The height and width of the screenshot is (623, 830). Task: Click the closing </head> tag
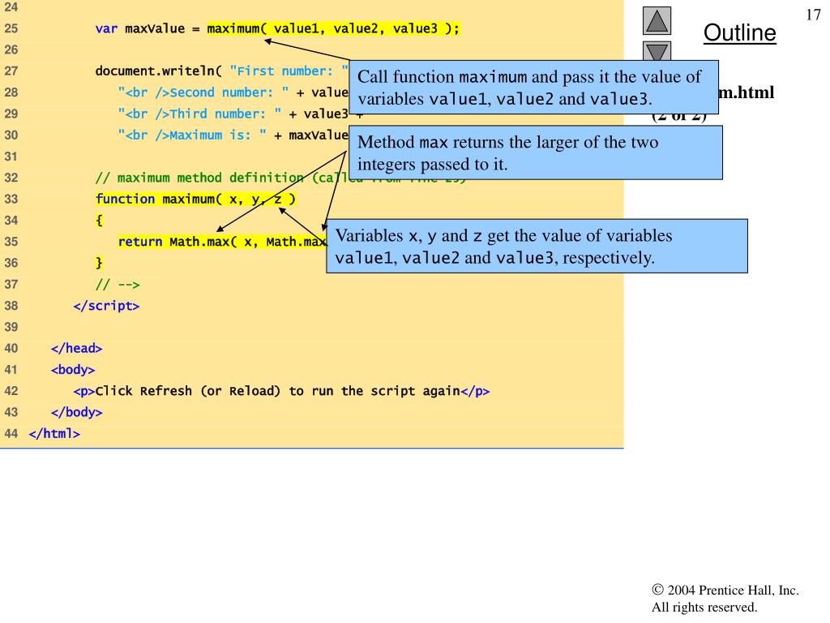(x=76, y=349)
